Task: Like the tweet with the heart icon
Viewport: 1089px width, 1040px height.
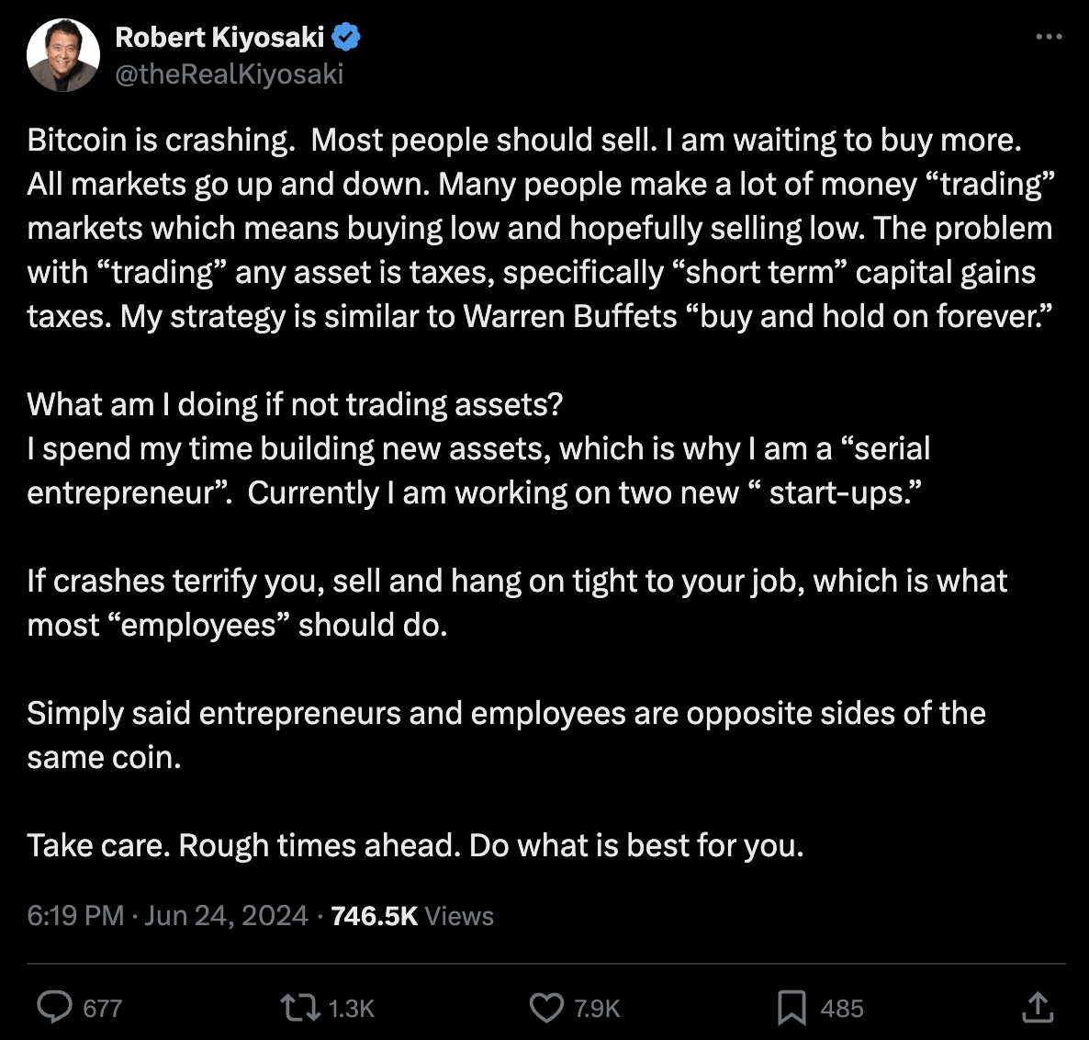Action: coord(546,1008)
